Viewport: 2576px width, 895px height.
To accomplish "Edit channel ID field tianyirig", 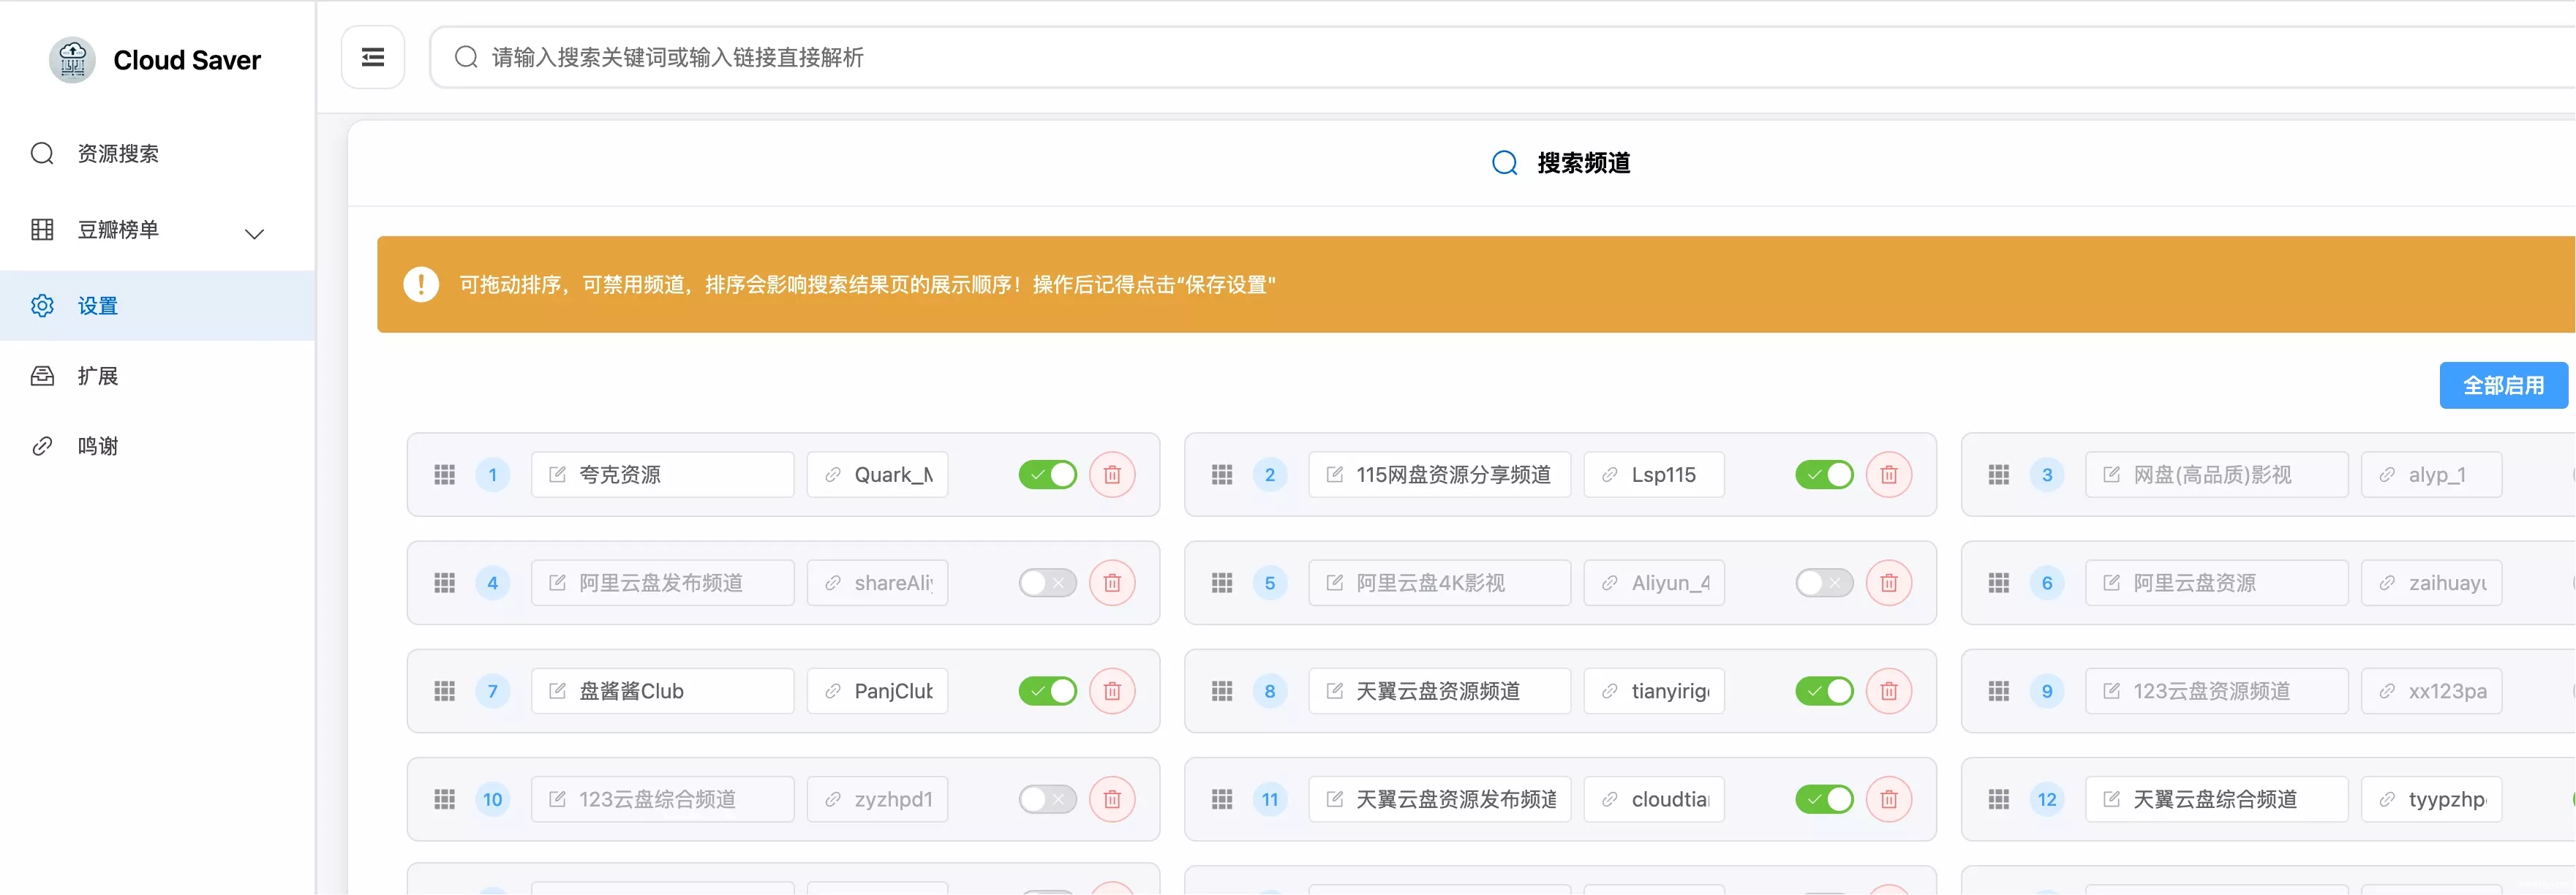I will [1655, 691].
